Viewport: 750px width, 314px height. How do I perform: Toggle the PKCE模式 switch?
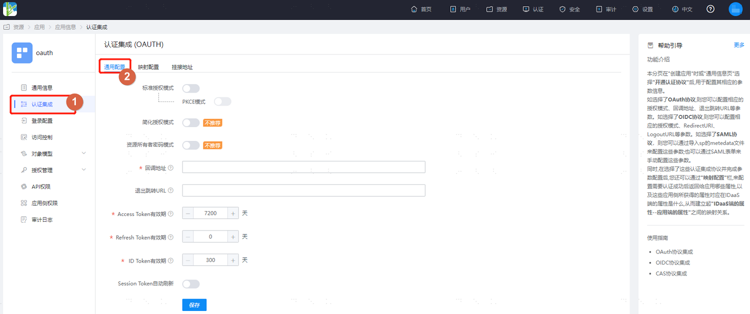(222, 101)
